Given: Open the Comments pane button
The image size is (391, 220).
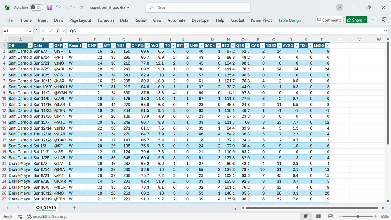Looking at the screenshot, I should [x=329, y=20].
